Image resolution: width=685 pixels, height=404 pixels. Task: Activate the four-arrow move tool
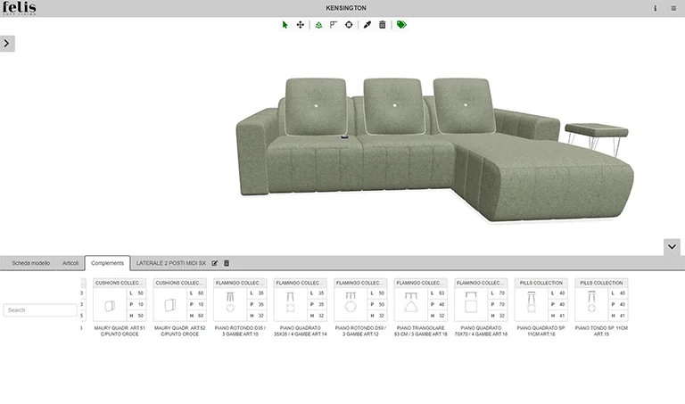click(300, 25)
